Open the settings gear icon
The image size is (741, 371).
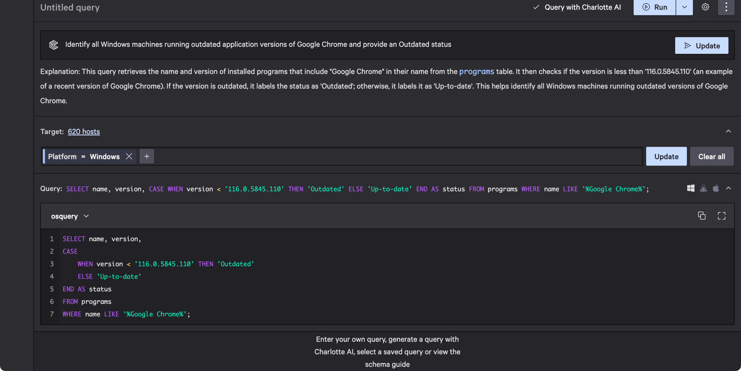click(x=705, y=7)
